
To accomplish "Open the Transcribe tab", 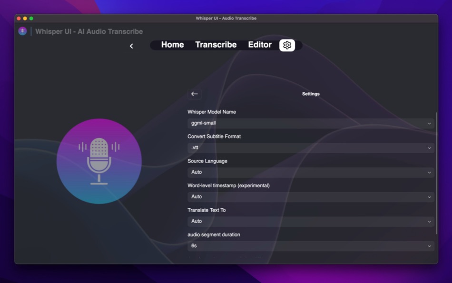I will coord(216,44).
